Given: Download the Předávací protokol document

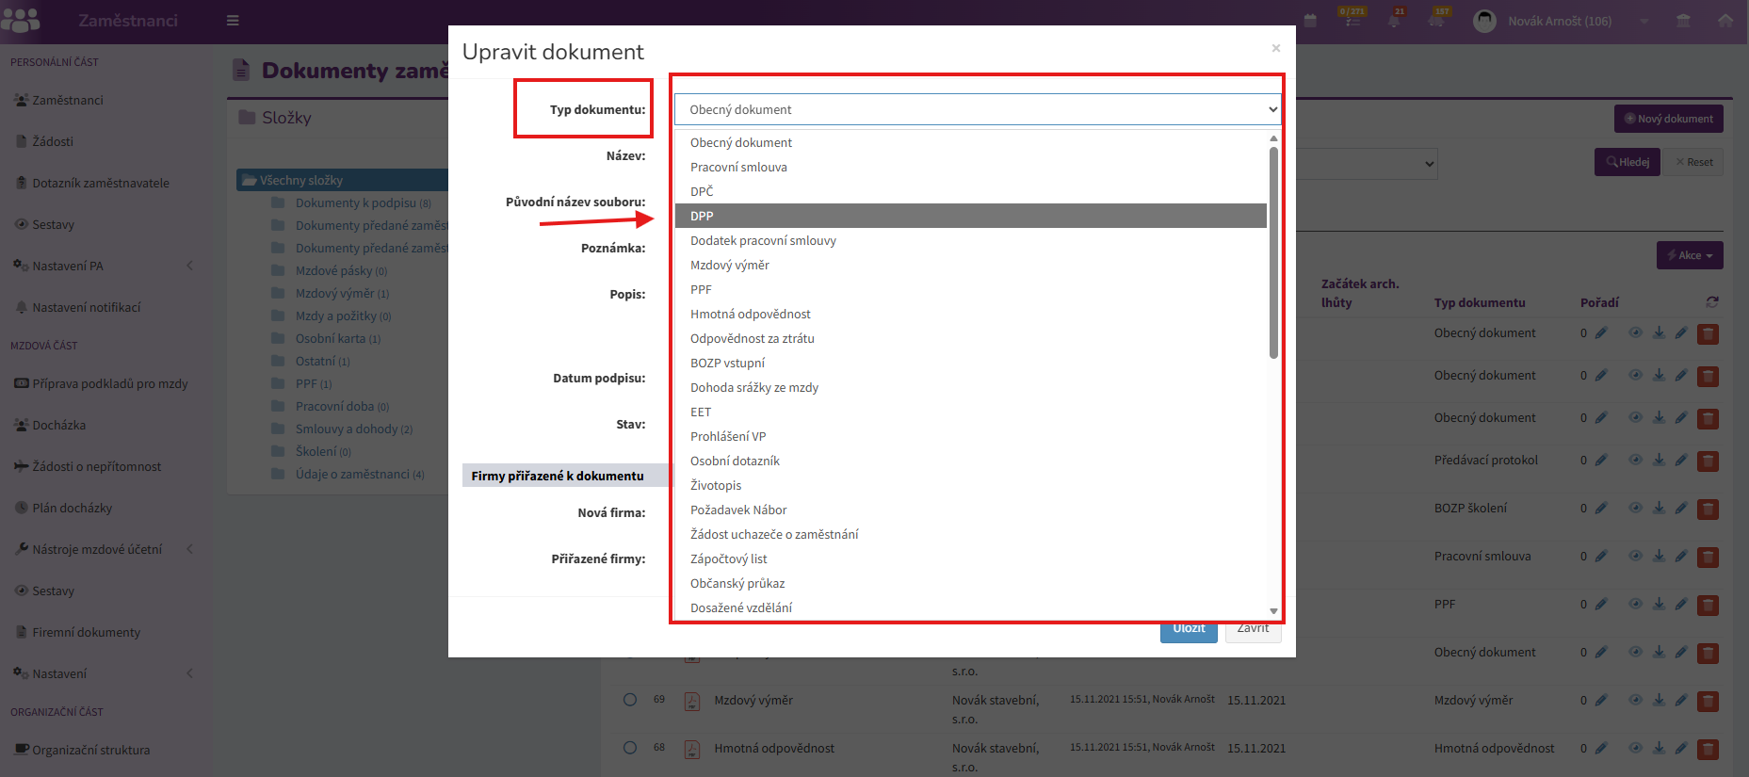Looking at the screenshot, I should pos(1659,461).
